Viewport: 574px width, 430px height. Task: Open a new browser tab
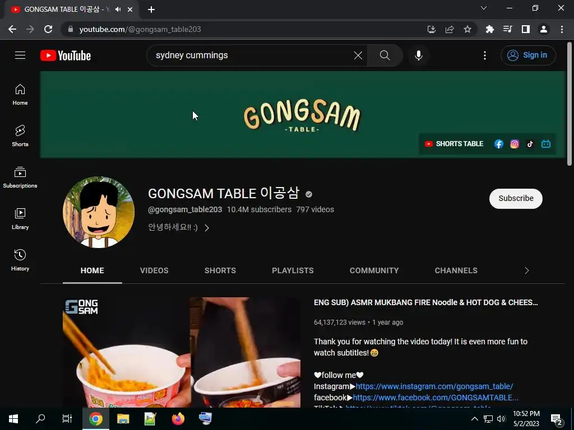pyautogui.click(x=151, y=10)
